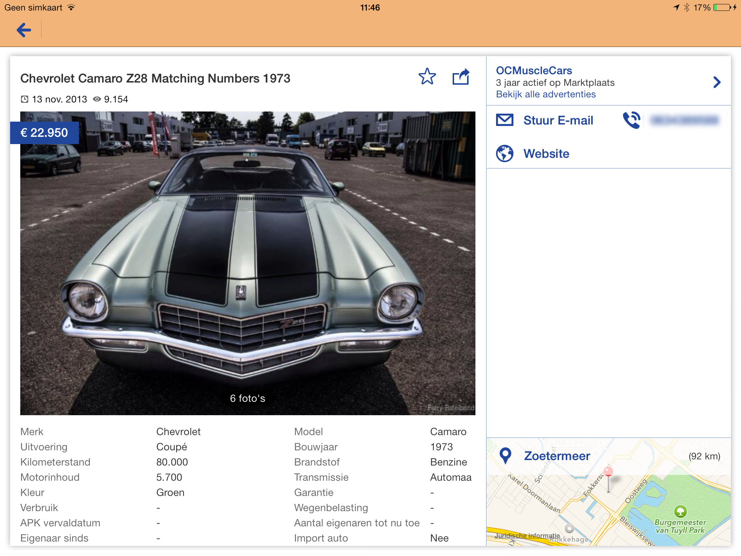The height and width of the screenshot is (556, 741).
Task: Tap the eye views icon by 9.154
Action: pos(97,99)
